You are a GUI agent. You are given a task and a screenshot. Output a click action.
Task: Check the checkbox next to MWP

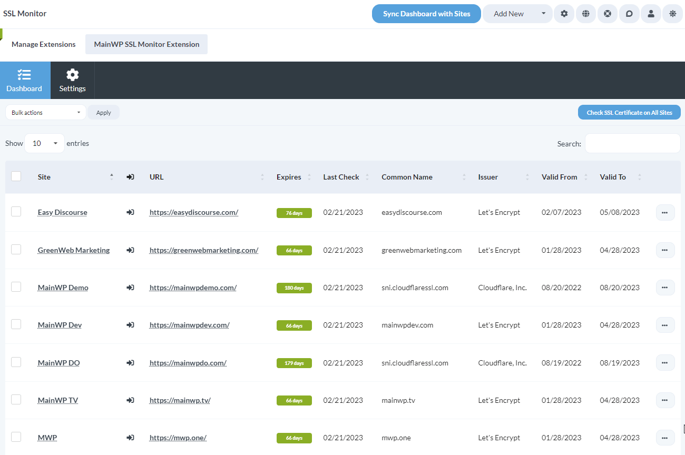16,437
